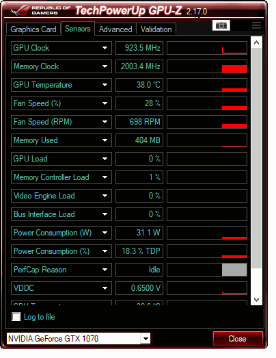Screen dimensions: 276x358
Task: Click the 923.5 MHz GPU clock value
Action: pos(139,48)
